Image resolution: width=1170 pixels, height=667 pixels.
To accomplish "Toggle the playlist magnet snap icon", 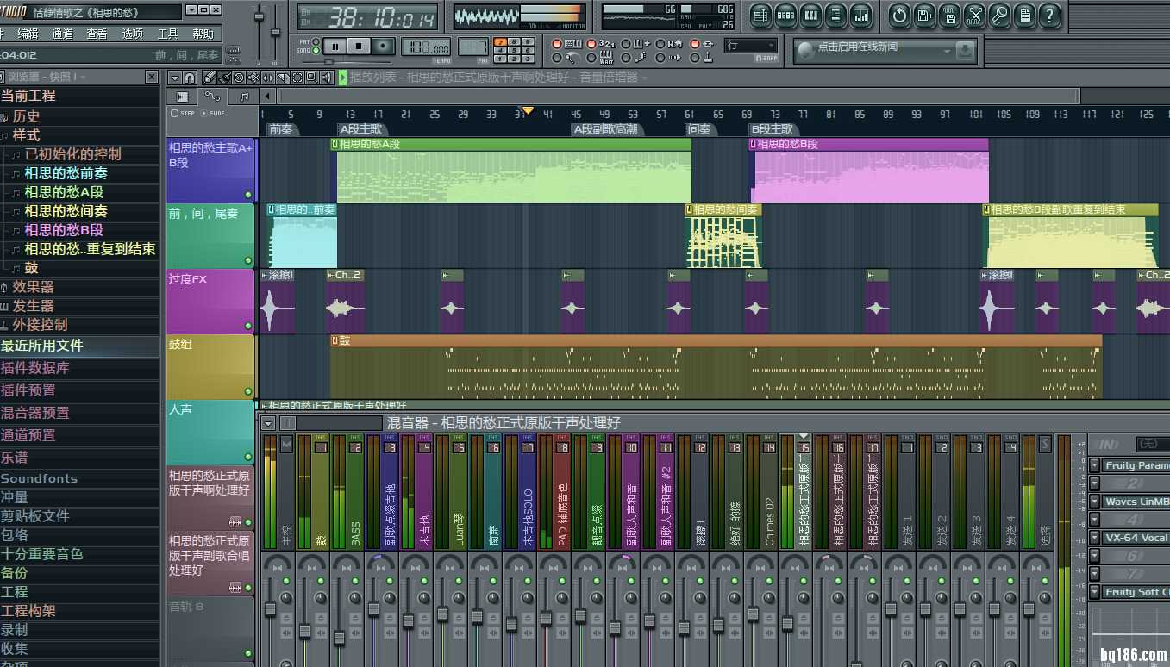I will pos(191,78).
